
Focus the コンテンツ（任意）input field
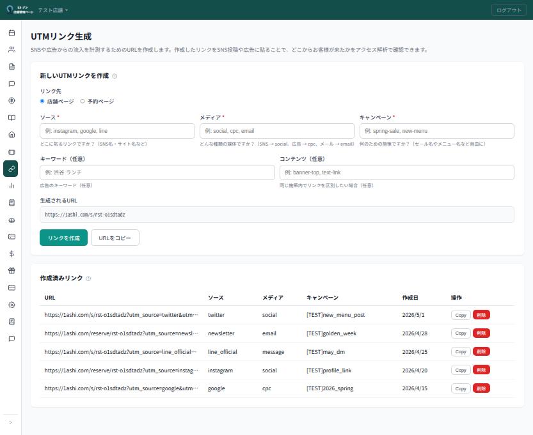tap(397, 172)
